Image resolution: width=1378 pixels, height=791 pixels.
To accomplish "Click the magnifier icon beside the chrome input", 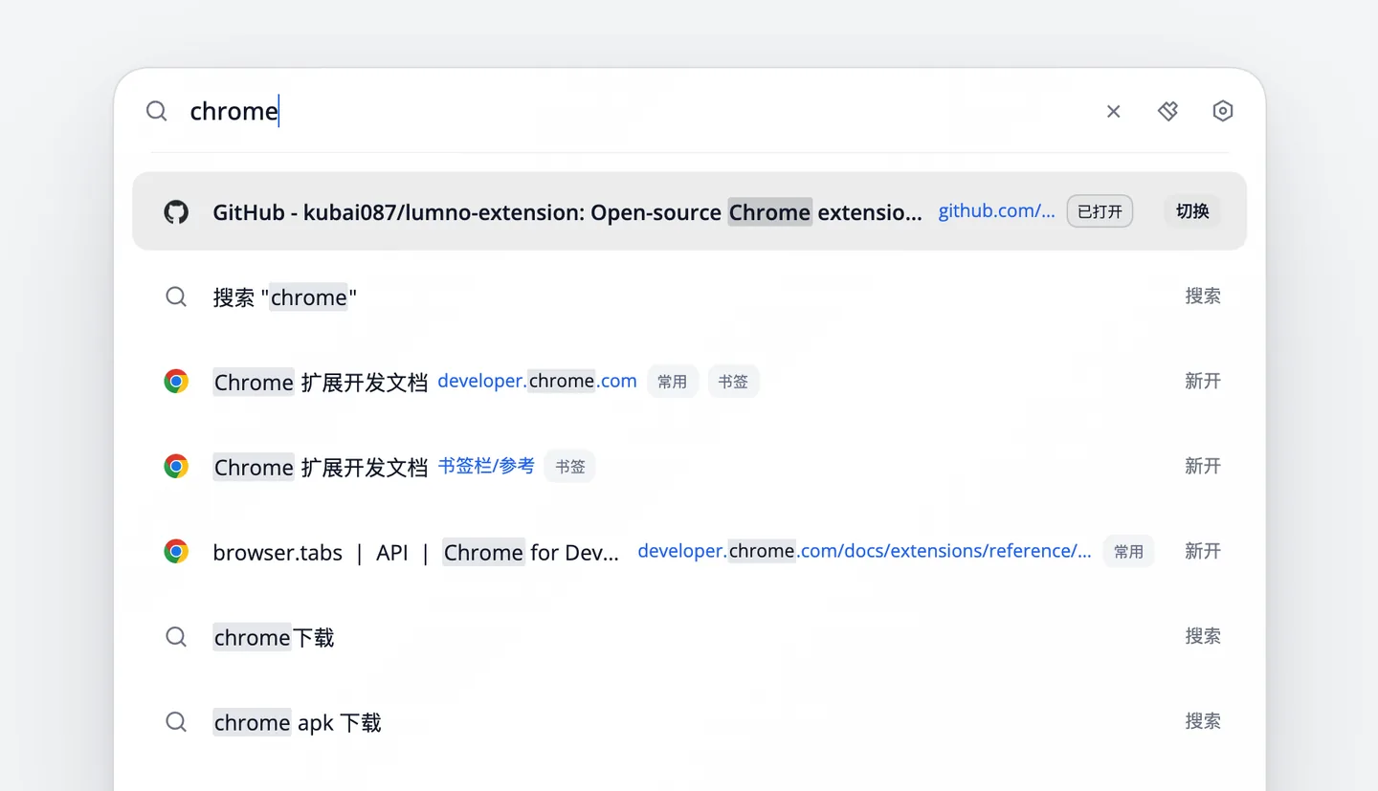I will [x=157, y=111].
